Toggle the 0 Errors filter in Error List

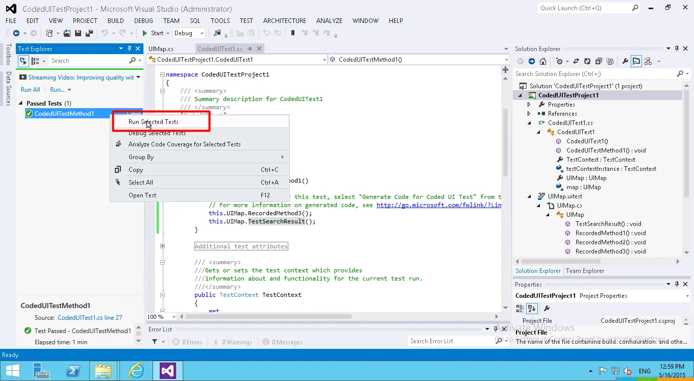(187, 342)
